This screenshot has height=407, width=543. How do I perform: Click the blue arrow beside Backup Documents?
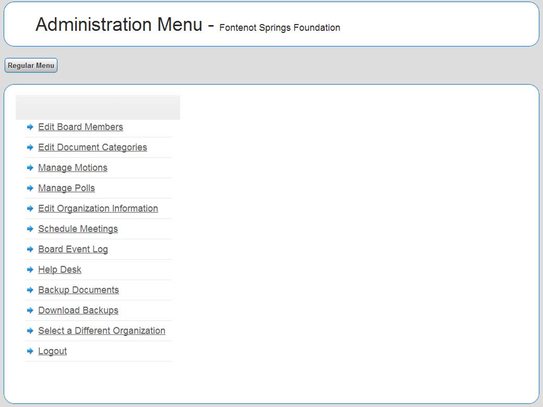tap(30, 290)
